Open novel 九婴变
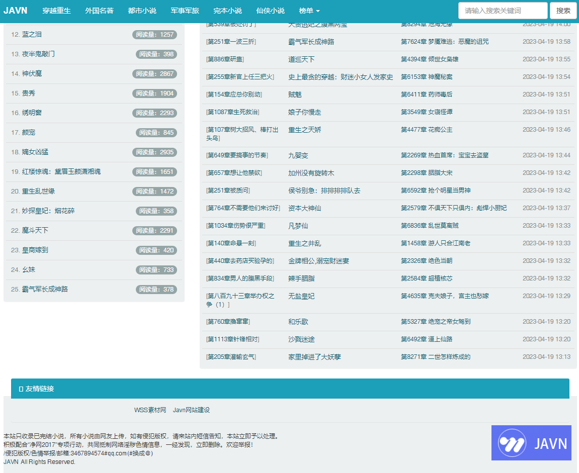 click(298, 155)
